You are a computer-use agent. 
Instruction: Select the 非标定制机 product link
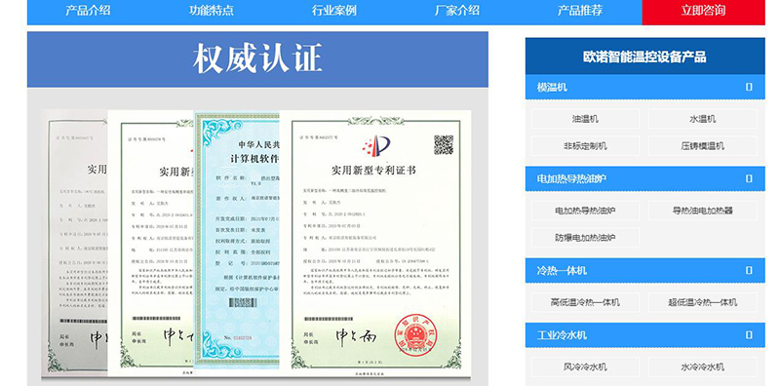586,146
